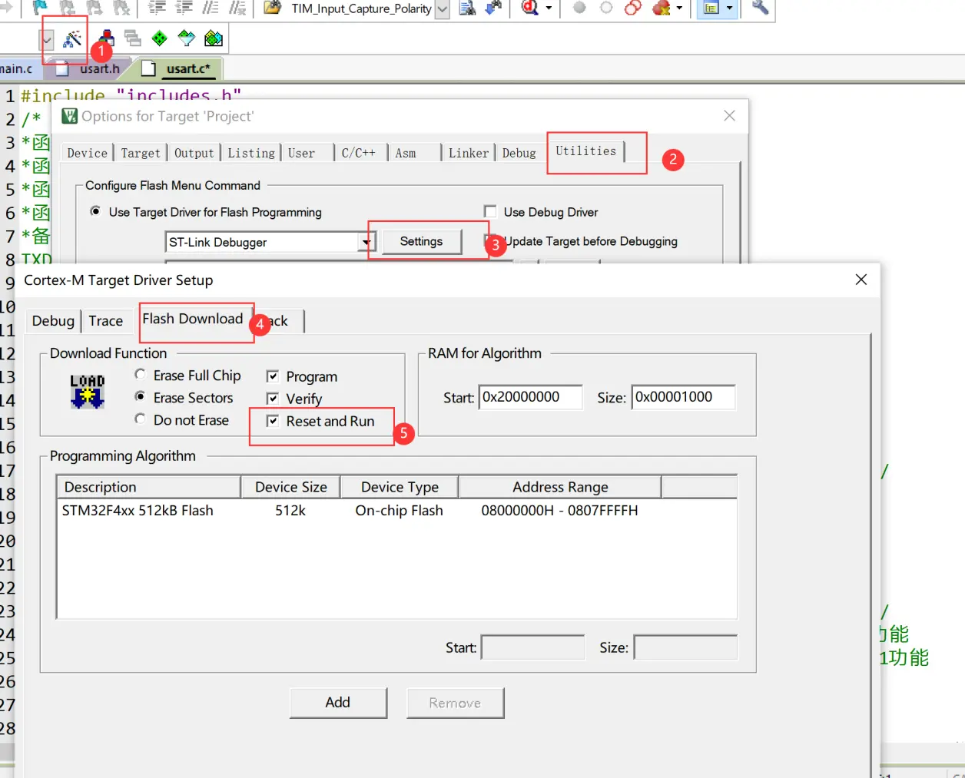Click the Find in Files icon
Image resolution: width=965 pixels, height=778 pixels.
click(466, 8)
